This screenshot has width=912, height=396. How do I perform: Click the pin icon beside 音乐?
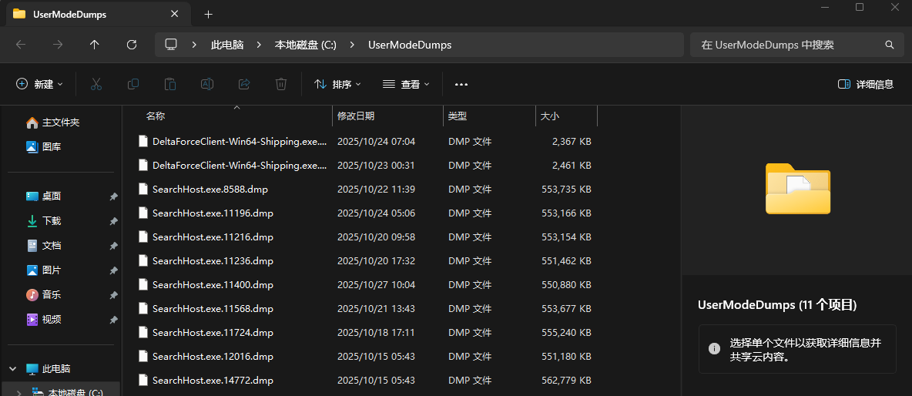pyautogui.click(x=113, y=295)
